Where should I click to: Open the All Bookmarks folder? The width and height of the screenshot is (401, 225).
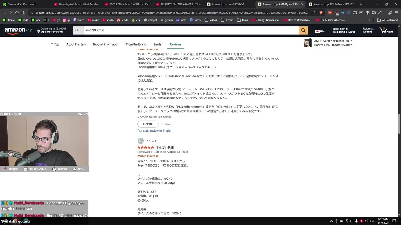pyautogui.click(x=388, y=20)
